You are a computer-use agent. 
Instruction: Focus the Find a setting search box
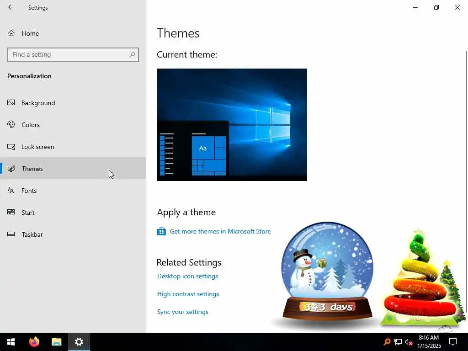tap(73, 55)
